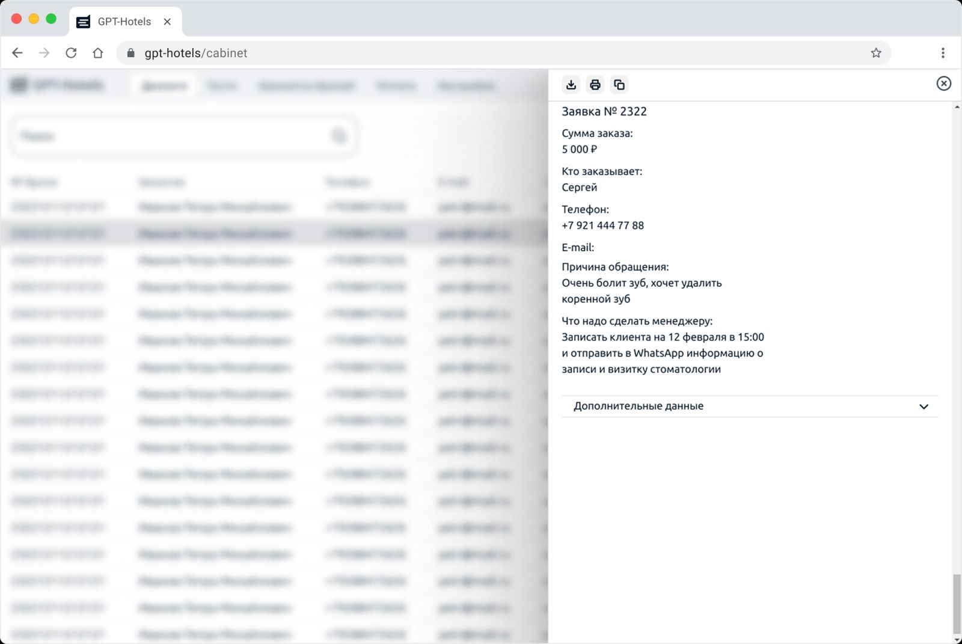Print the request using the printer icon
Image resolution: width=962 pixels, height=644 pixels.
tap(595, 85)
